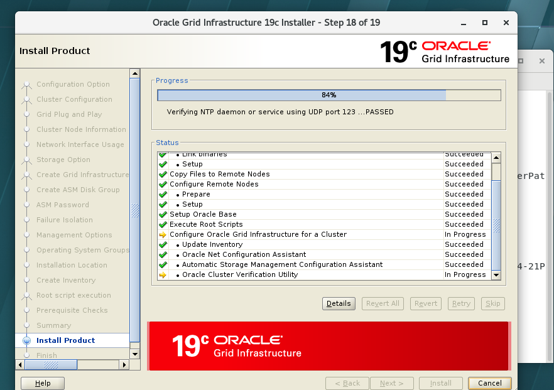Click the Revert button
The image size is (554, 390).
click(x=426, y=303)
